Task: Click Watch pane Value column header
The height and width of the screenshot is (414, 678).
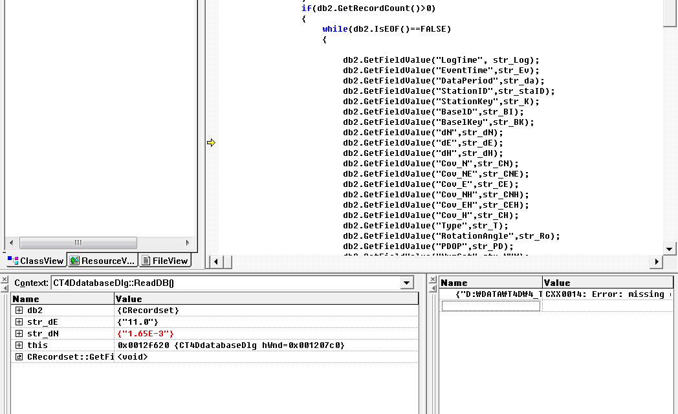Action: pos(607,283)
